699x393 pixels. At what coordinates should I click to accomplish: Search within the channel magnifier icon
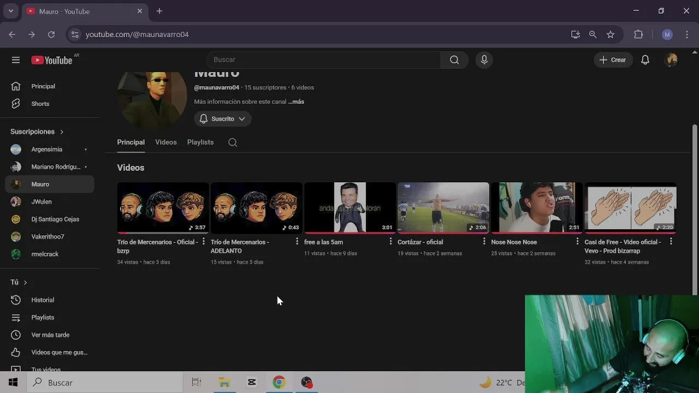233,142
